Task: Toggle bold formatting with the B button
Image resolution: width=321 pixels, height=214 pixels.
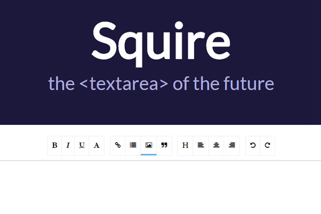Action: tap(55, 145)
